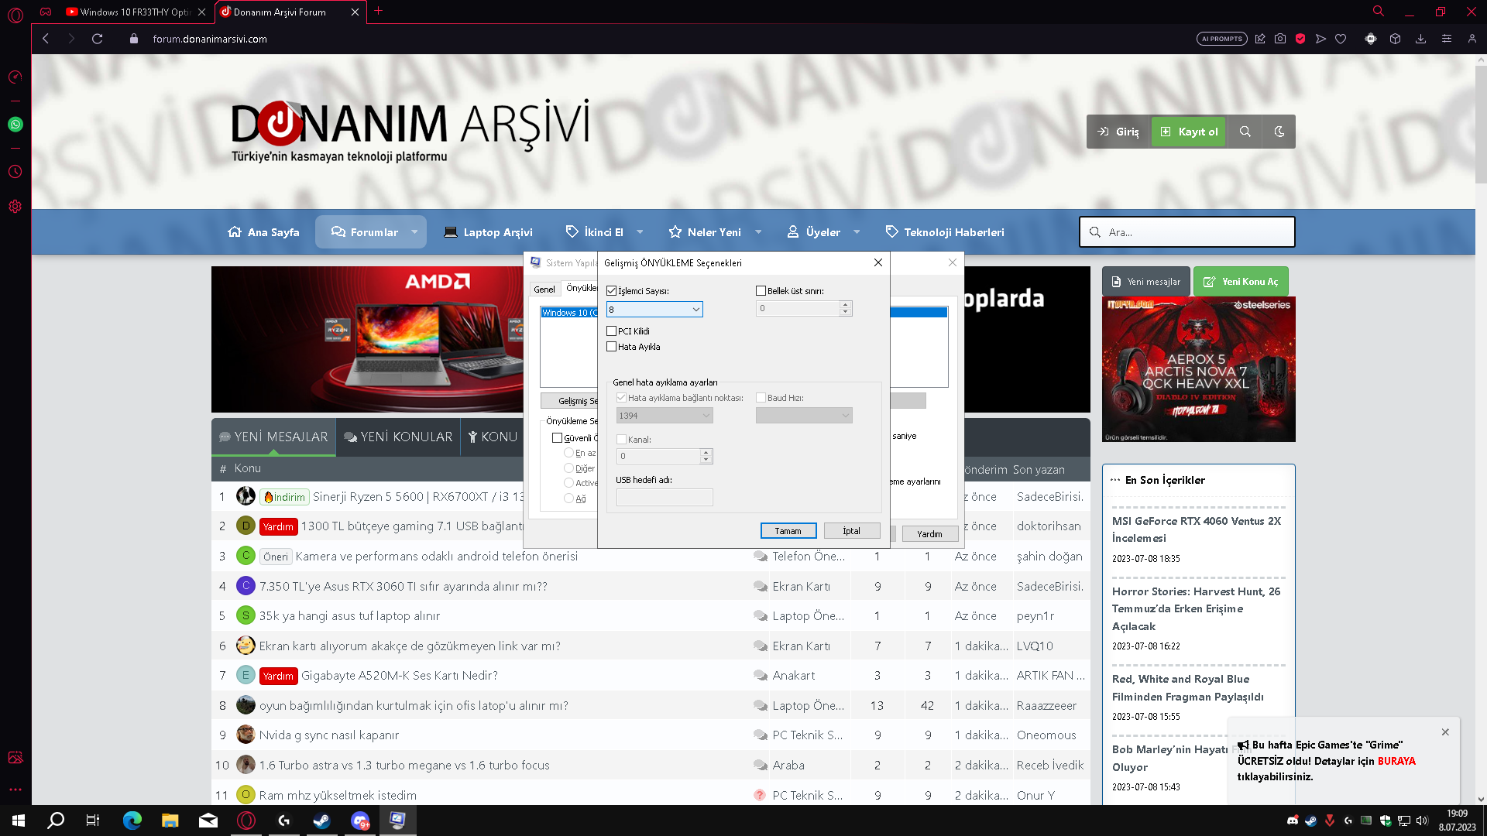
Task: Reload the page
Action: (98, 39)
